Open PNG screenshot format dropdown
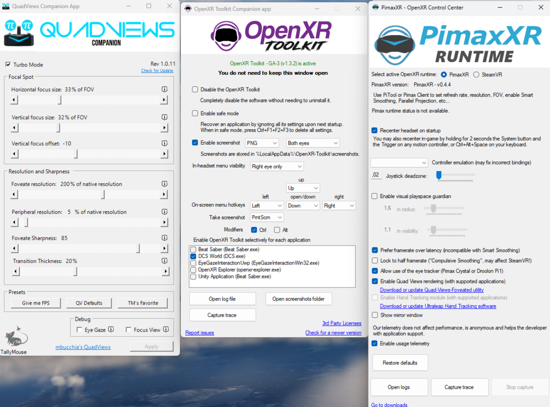Screen dimensions: 550x407 click(262, 143)
